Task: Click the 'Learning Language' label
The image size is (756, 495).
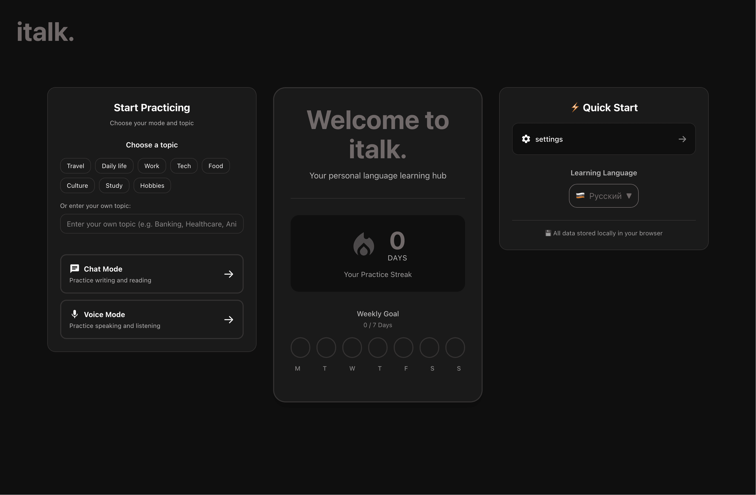Action: 604,173
